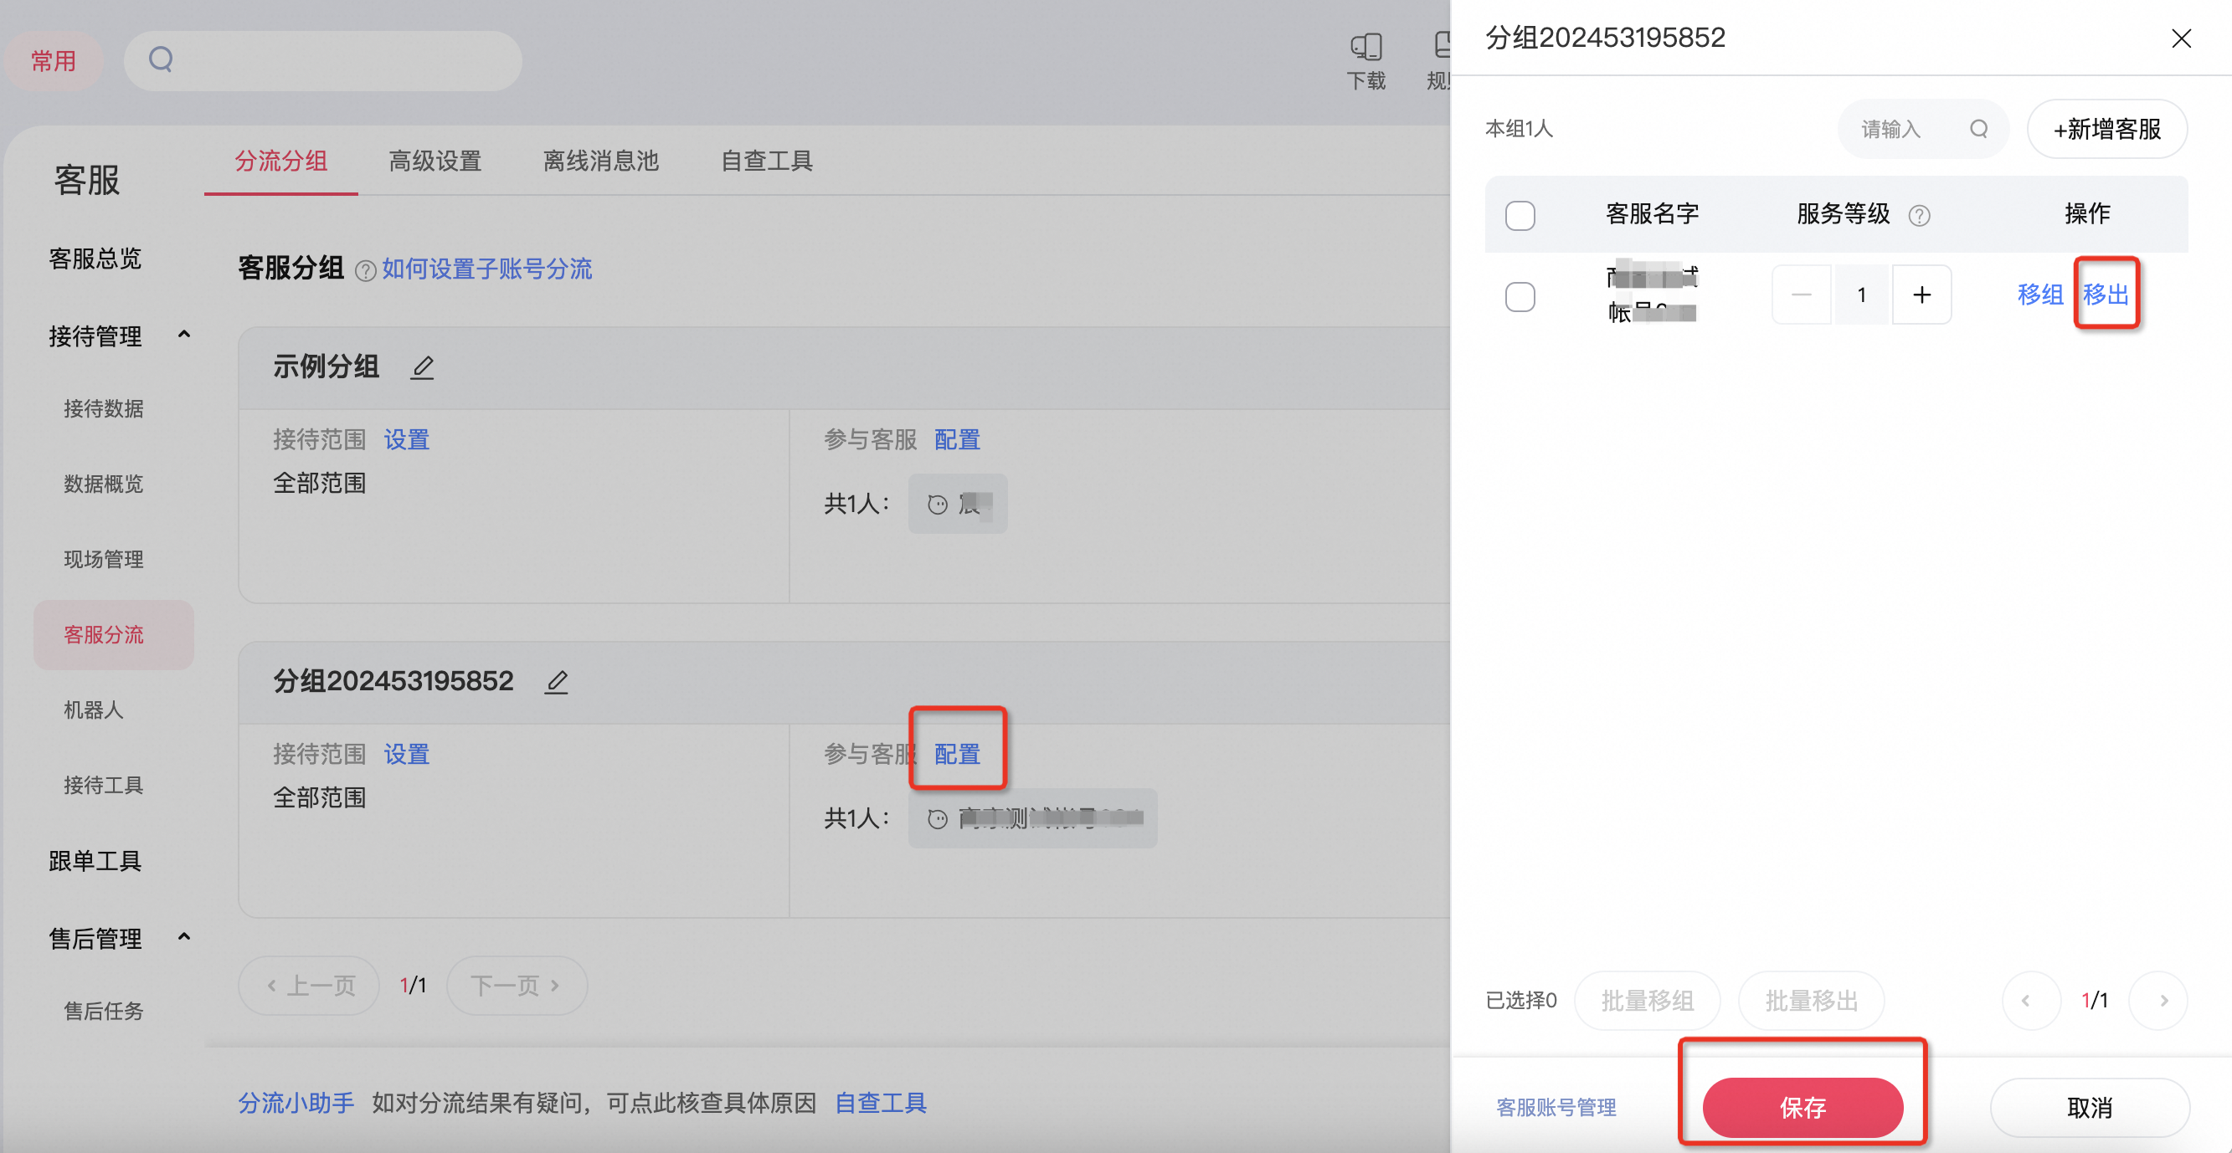Decrease service level with minus button
The height and width of the screenshot is (1153, 2232).
(1802, 295)
